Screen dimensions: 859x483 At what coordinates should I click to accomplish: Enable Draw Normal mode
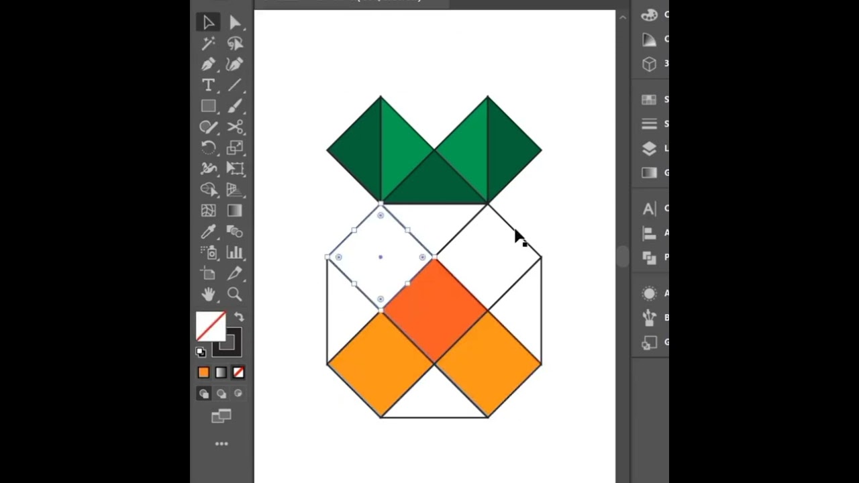click(204, 394)
